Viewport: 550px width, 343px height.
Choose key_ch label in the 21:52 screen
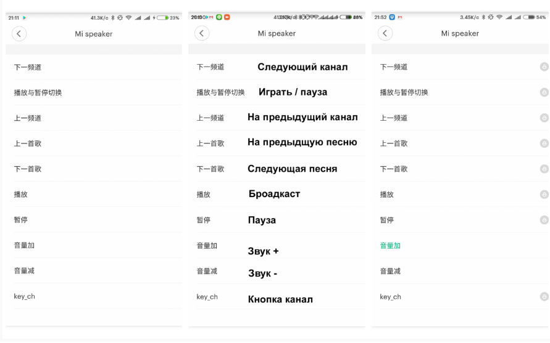tap(390, 297)
